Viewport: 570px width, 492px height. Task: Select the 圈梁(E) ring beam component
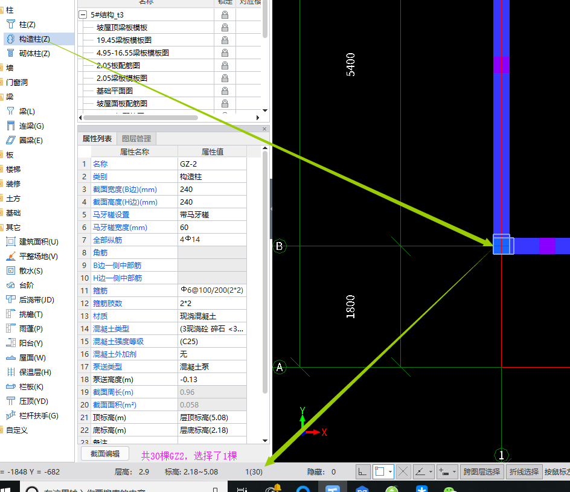31,140
